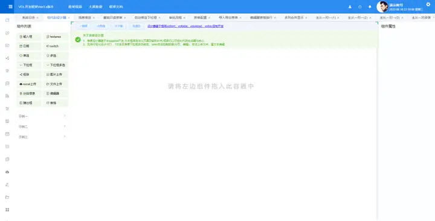Click the cloud icon in left sidebar
This screenshot has height=221, width=435.
[7, 172]
